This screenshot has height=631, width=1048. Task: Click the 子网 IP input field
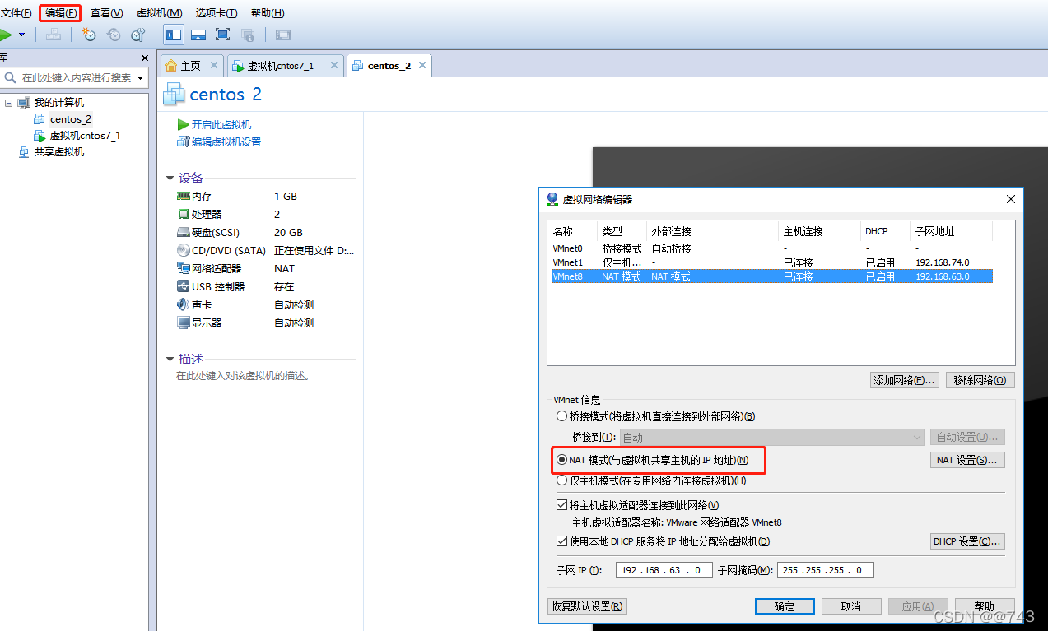point(664,569)
